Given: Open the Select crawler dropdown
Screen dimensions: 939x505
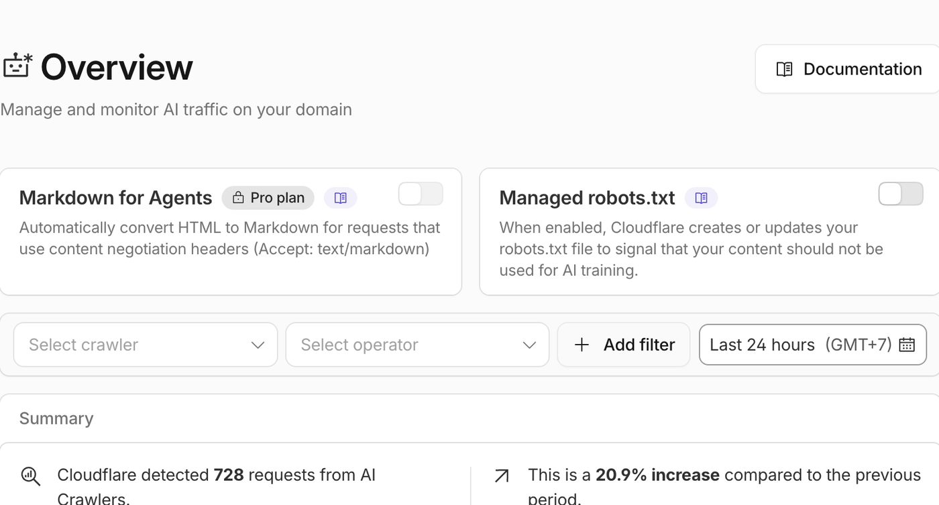Looking at the screenshot, I should tap(146, 345).
